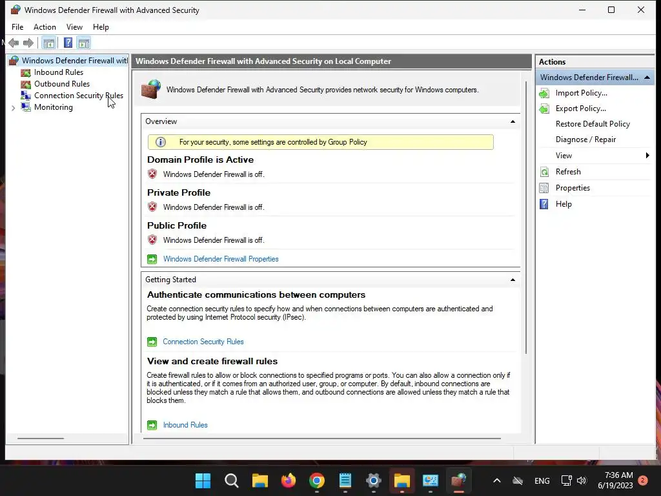The image size is (661, 496).
Task: Open Properties from Actions pane
Action: [573, 188]
